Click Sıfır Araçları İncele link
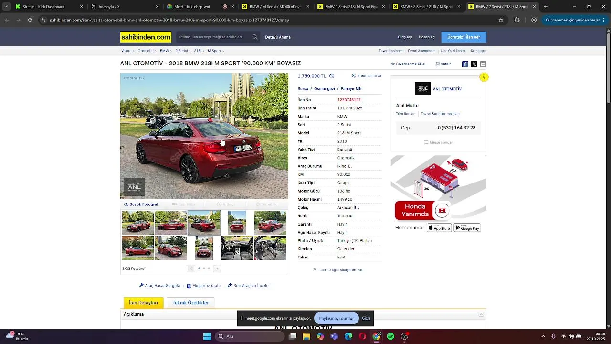 tap(248, 286)
